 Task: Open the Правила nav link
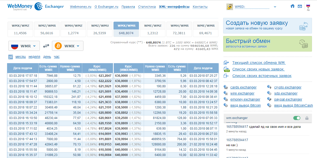128,7
